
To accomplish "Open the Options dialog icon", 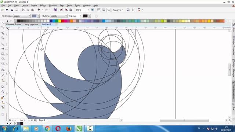I will pos(128,10).
